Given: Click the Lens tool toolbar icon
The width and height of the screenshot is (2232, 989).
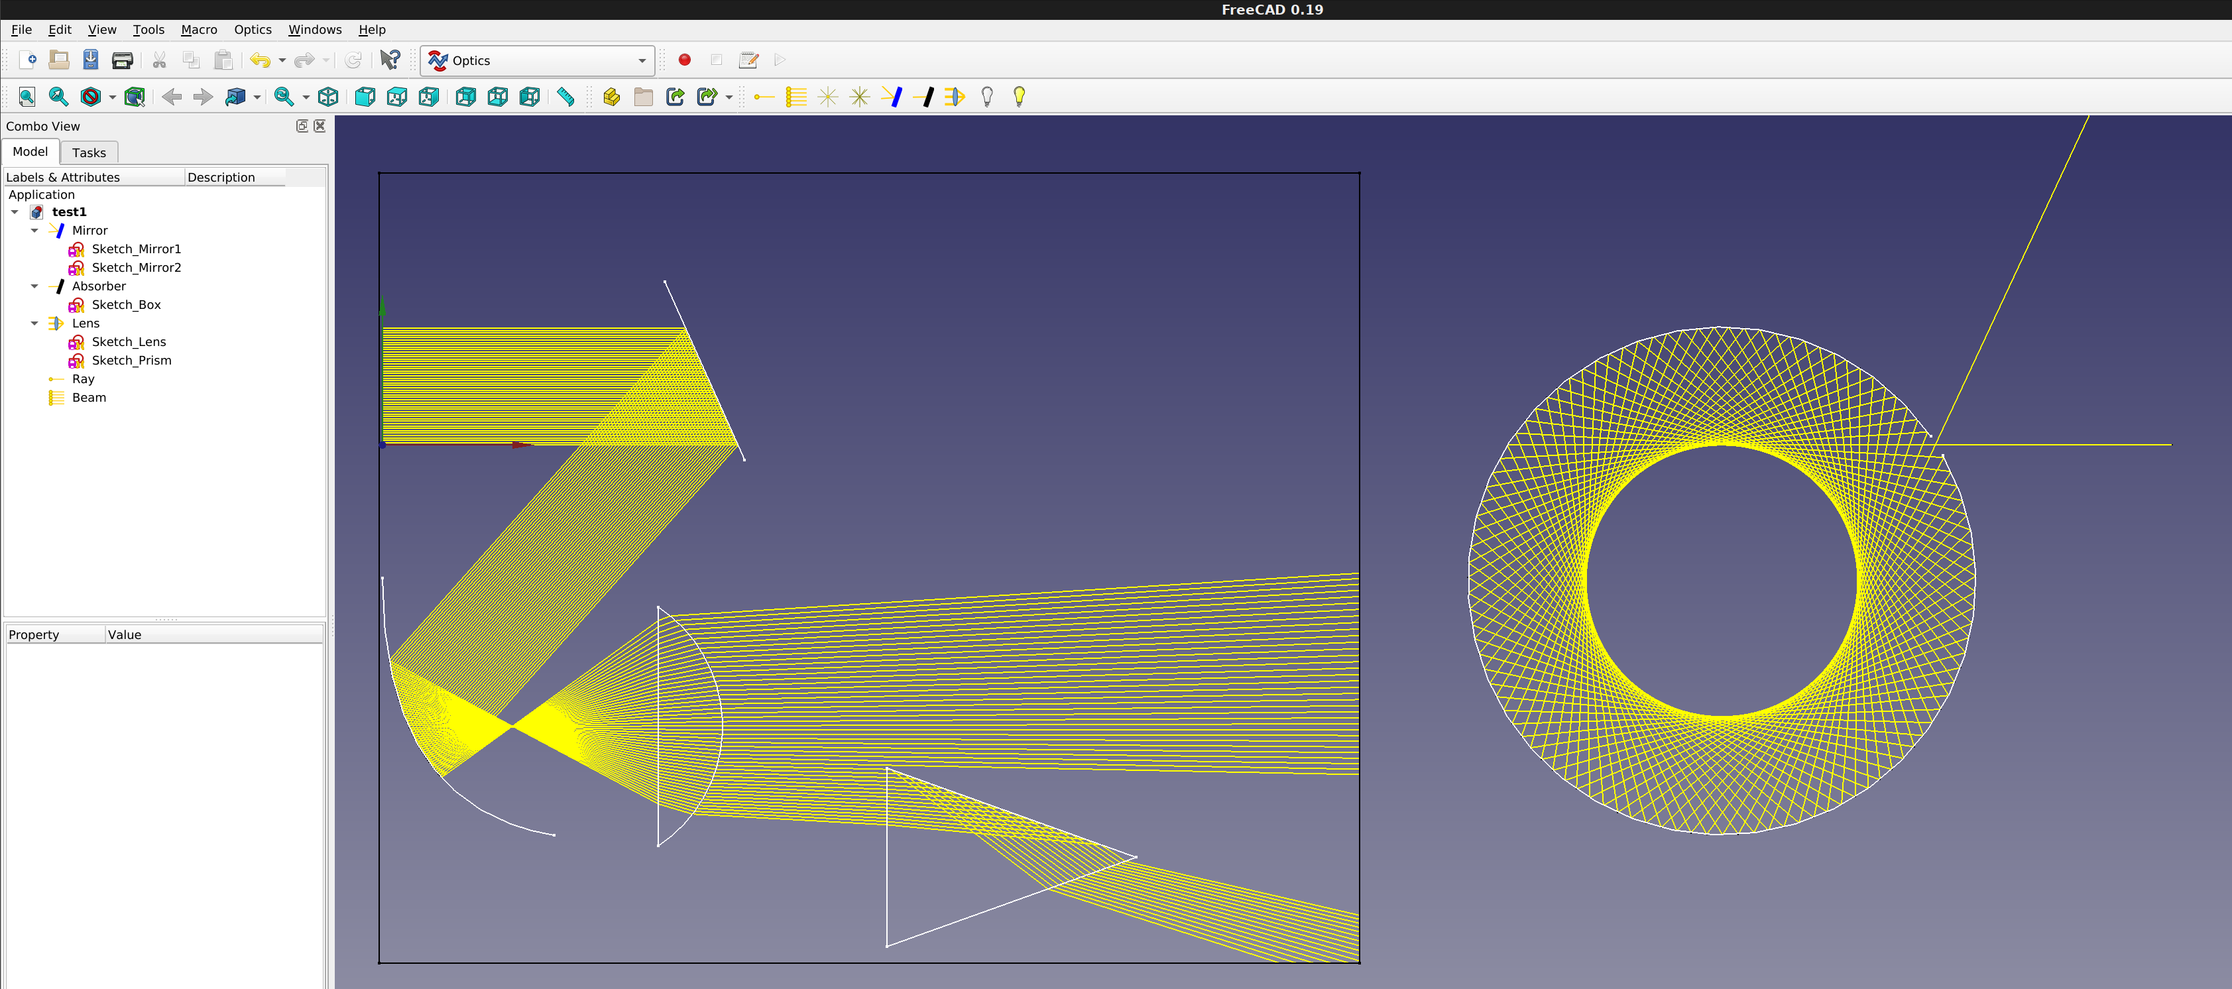Looking at the screenshot, I should [955, 97].
